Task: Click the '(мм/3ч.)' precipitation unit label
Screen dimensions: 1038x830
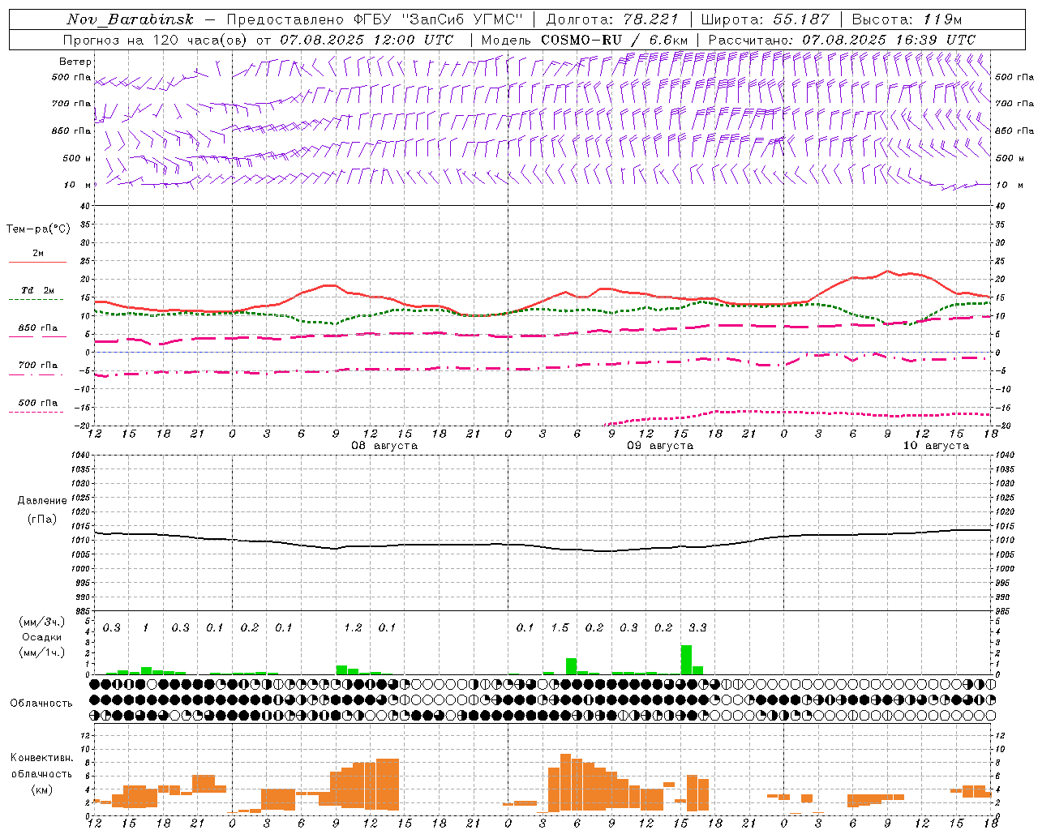Action: click(x=42, y=622)
